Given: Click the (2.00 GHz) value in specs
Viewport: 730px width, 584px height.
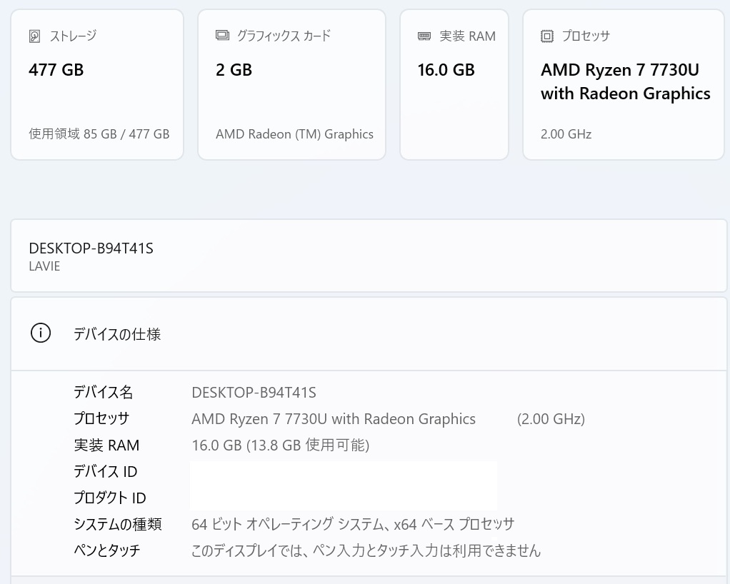Looking at the screenshot, I should coord(551,419).
